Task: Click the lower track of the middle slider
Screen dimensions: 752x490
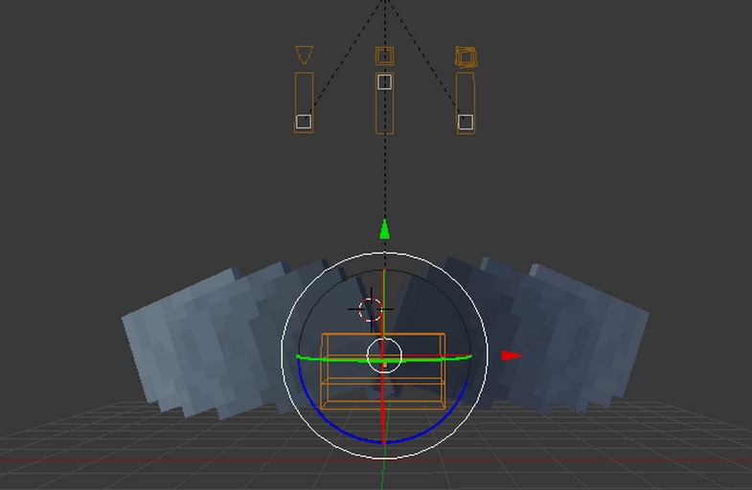Action: click(384, 113)
